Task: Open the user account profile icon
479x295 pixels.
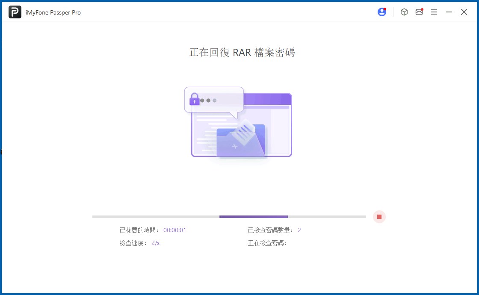Action: pos(382,12)
